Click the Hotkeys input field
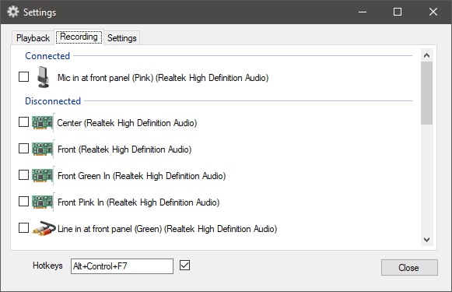The height and width of the screenshot is (292, 452). pos(122,266)
